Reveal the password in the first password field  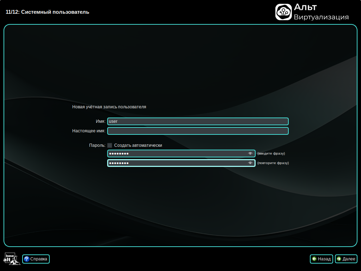[x=250, y=153]
